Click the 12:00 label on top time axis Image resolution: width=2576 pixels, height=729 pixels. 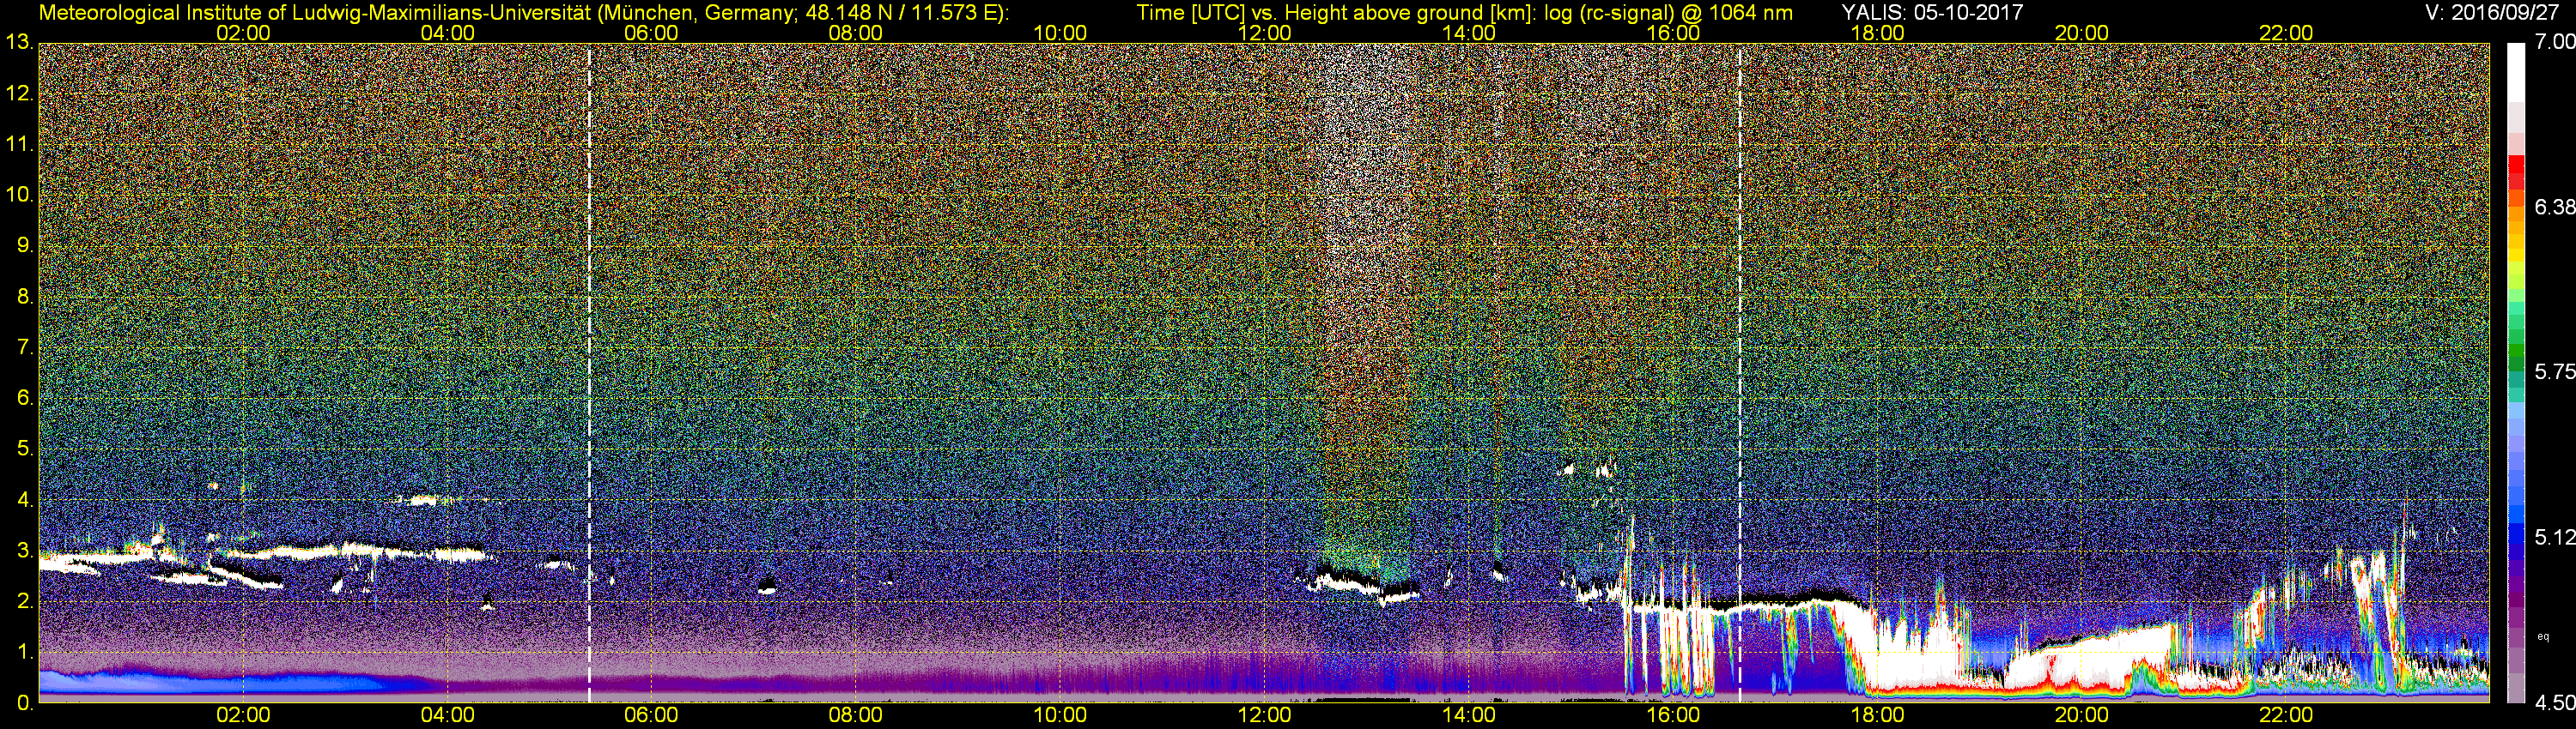[x=1264, y=33]
